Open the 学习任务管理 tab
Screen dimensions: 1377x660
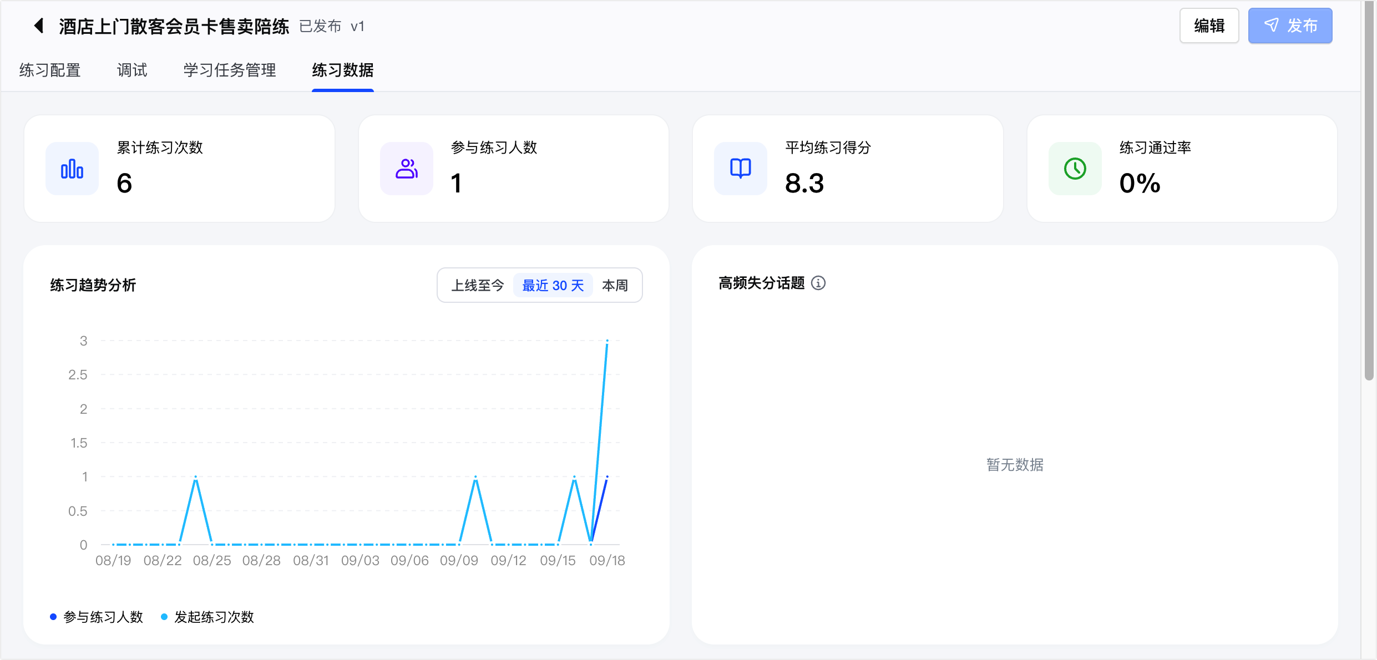pos(230,70)
